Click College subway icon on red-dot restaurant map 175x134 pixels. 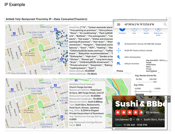(61, 116)
